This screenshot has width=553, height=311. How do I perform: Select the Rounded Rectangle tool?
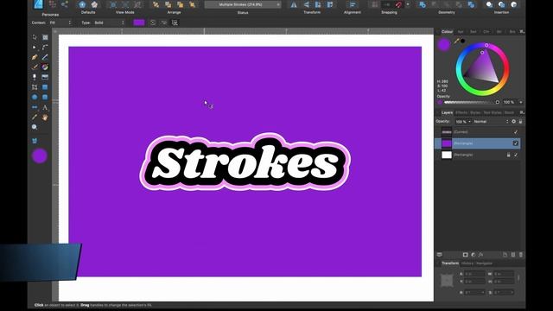45,97
